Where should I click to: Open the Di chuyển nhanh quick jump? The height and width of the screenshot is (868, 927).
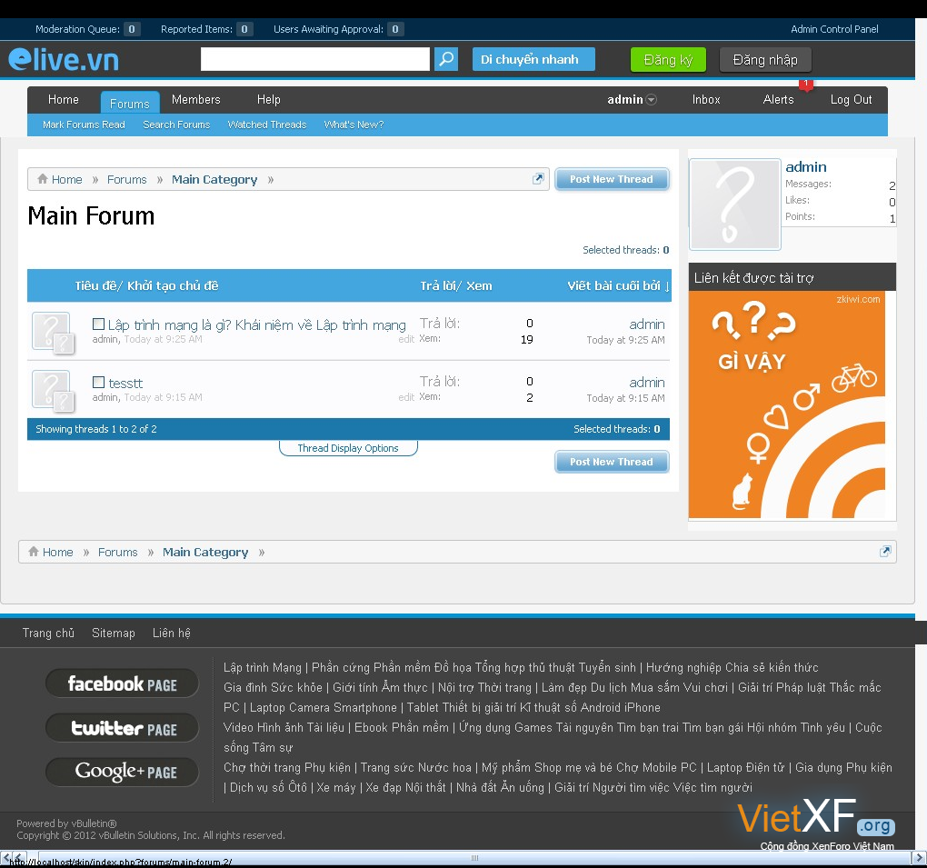click(x=533, y=59)
